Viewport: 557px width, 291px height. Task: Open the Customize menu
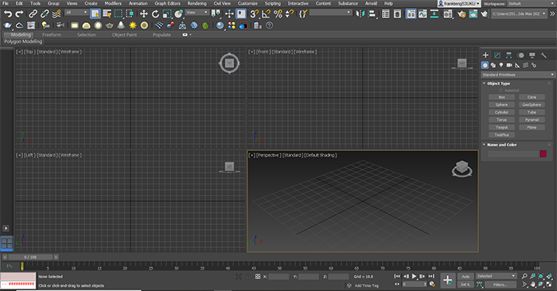click(x=247, y=3)
